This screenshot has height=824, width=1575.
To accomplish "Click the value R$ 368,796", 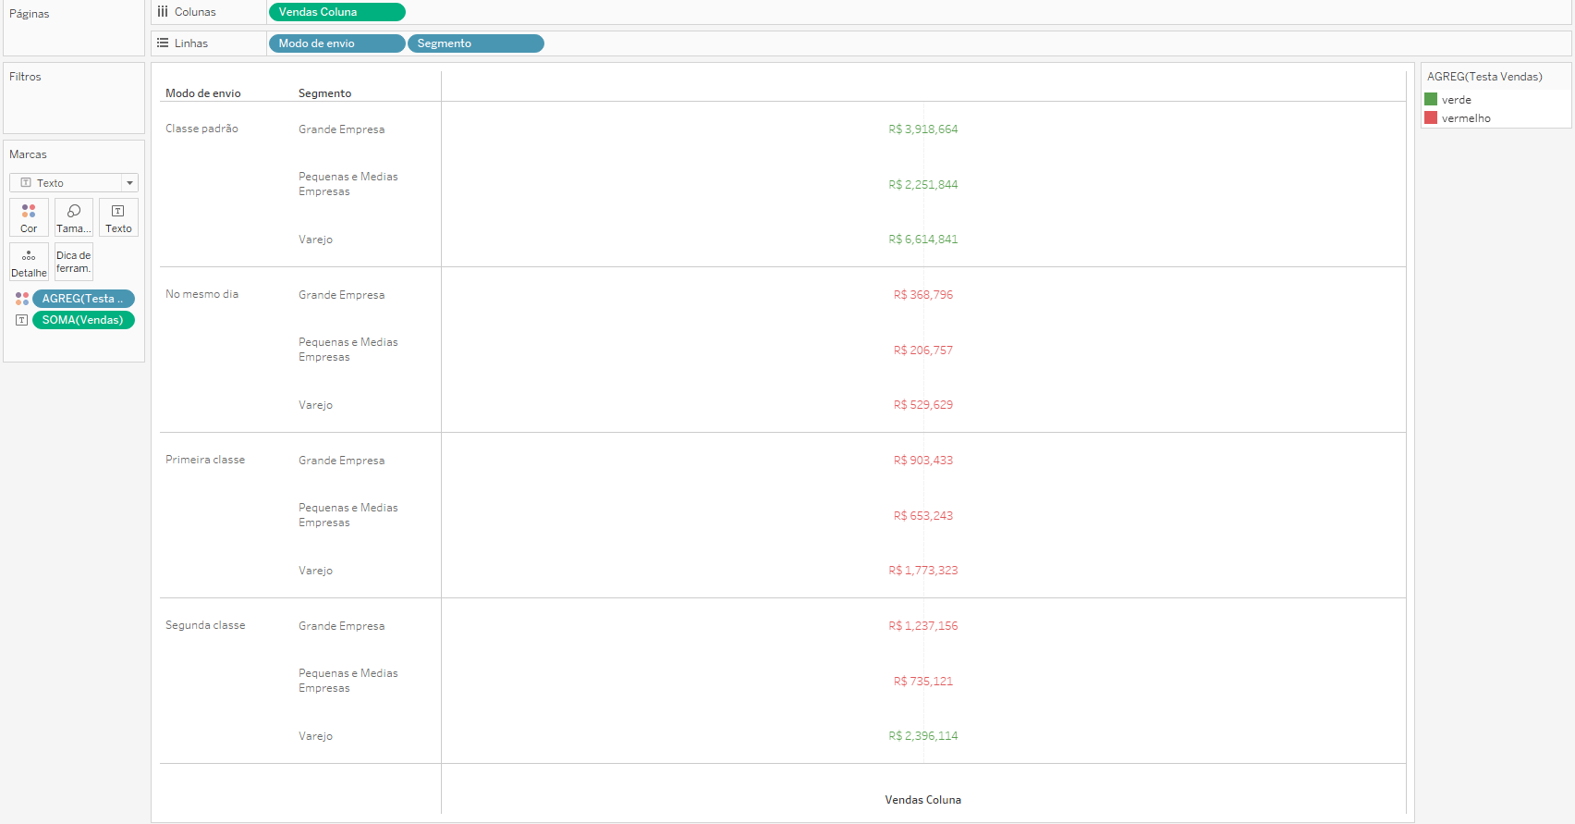I will (x=923, y=295).
